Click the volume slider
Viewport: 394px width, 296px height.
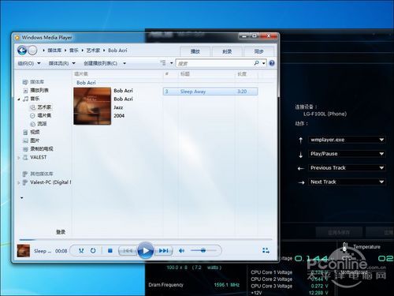point(204,251)
